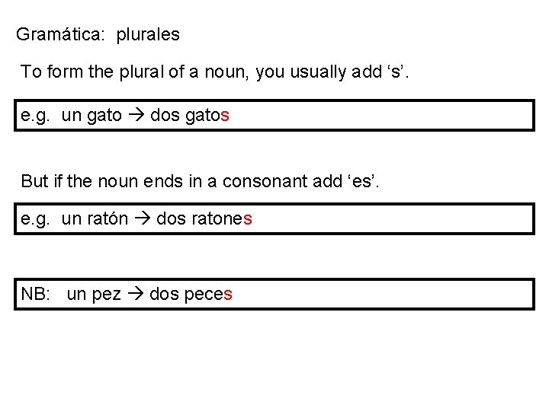Click the red 's' in ratones
The image size is (549, 411).
point(248,219)
